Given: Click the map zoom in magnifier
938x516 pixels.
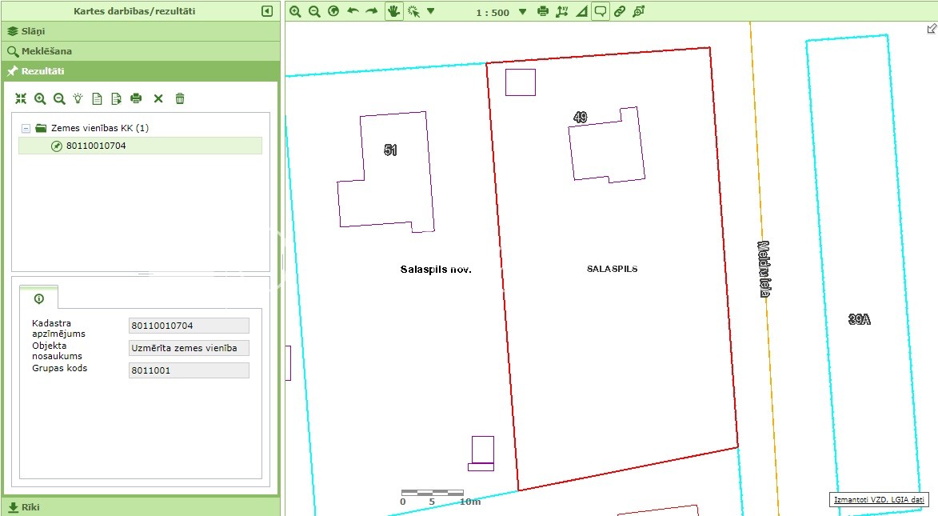Looking at the screenshot, I should (x=295, y=11).
